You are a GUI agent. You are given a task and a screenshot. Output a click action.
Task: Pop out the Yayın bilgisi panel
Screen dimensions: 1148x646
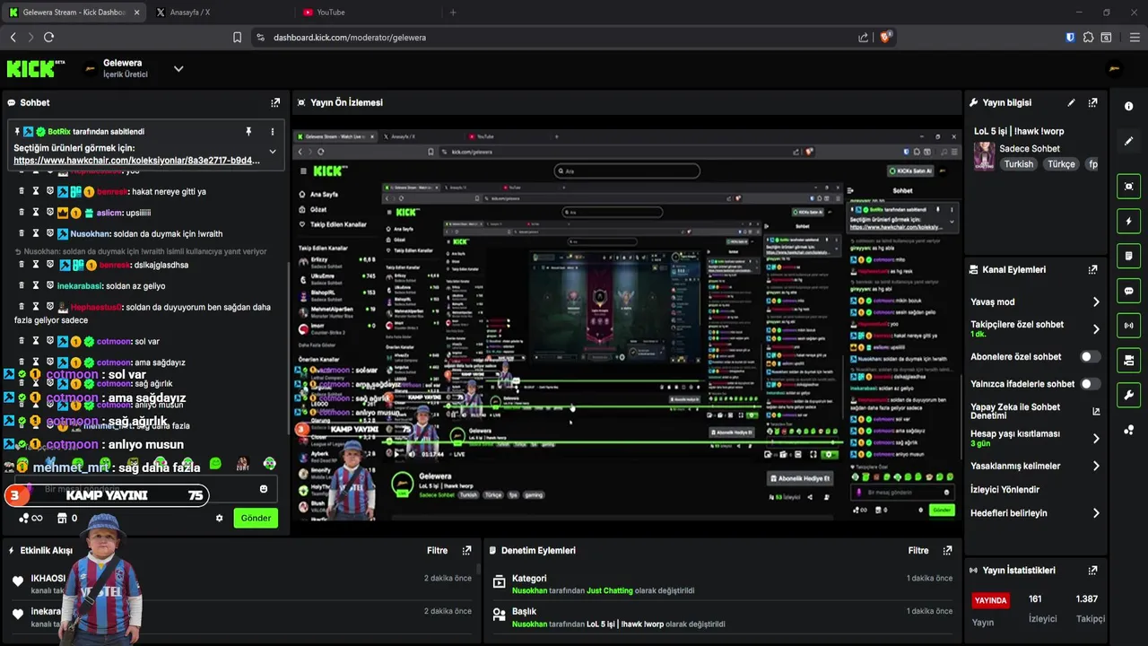(1092, 103)
